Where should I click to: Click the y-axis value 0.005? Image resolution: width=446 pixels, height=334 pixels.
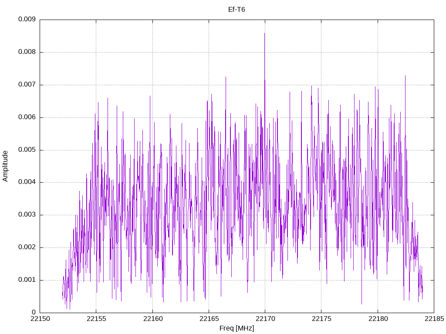click(27, 150)
